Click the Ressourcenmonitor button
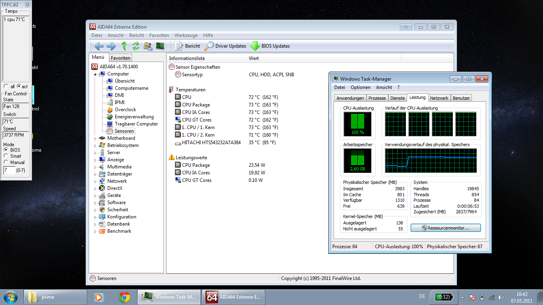Screen dimensions: 543x305 pos(446,228)
